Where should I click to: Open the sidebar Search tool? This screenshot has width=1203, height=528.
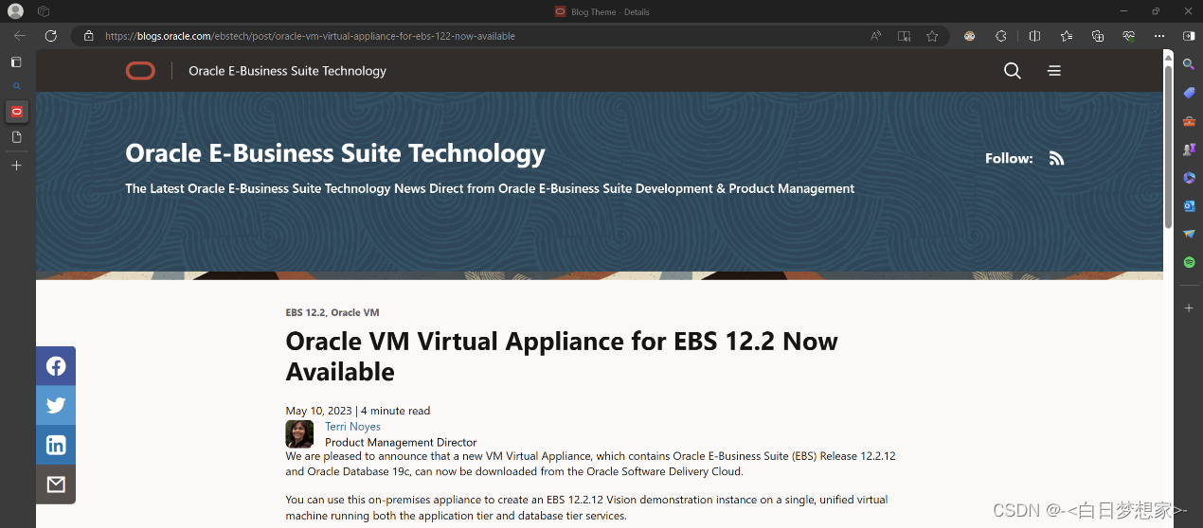point(1189,63)
